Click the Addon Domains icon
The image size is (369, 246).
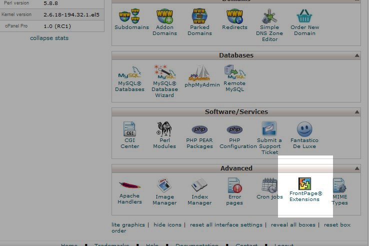coord(164,17)
